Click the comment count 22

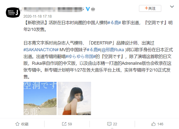pyautogui.click(x=115, y=124)
